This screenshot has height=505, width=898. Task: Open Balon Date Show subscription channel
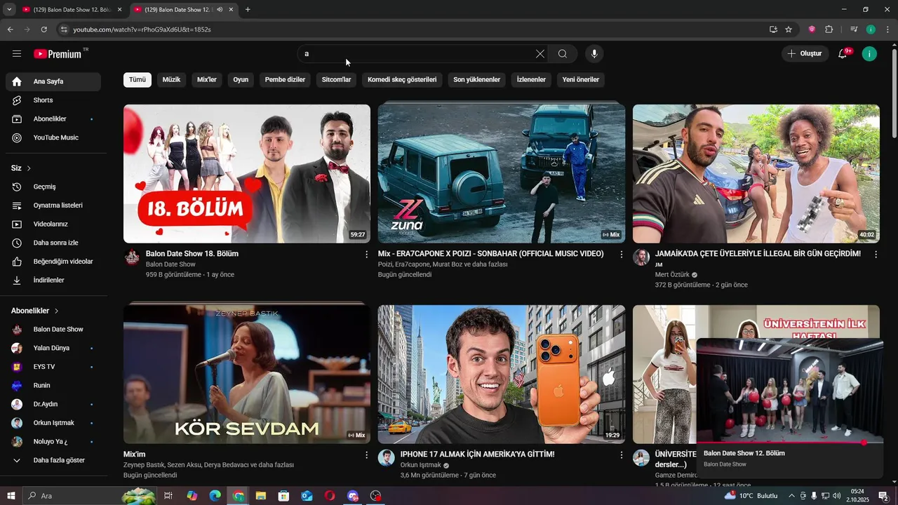(x=53, y=329)
